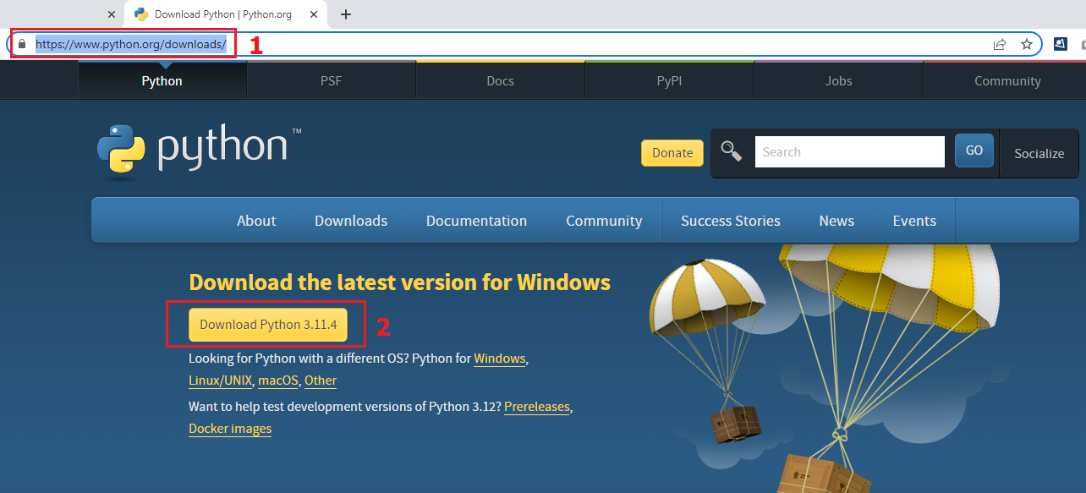Click the search magnifying glass icon
1086x493 pixels.
click(x=731, y=152)
